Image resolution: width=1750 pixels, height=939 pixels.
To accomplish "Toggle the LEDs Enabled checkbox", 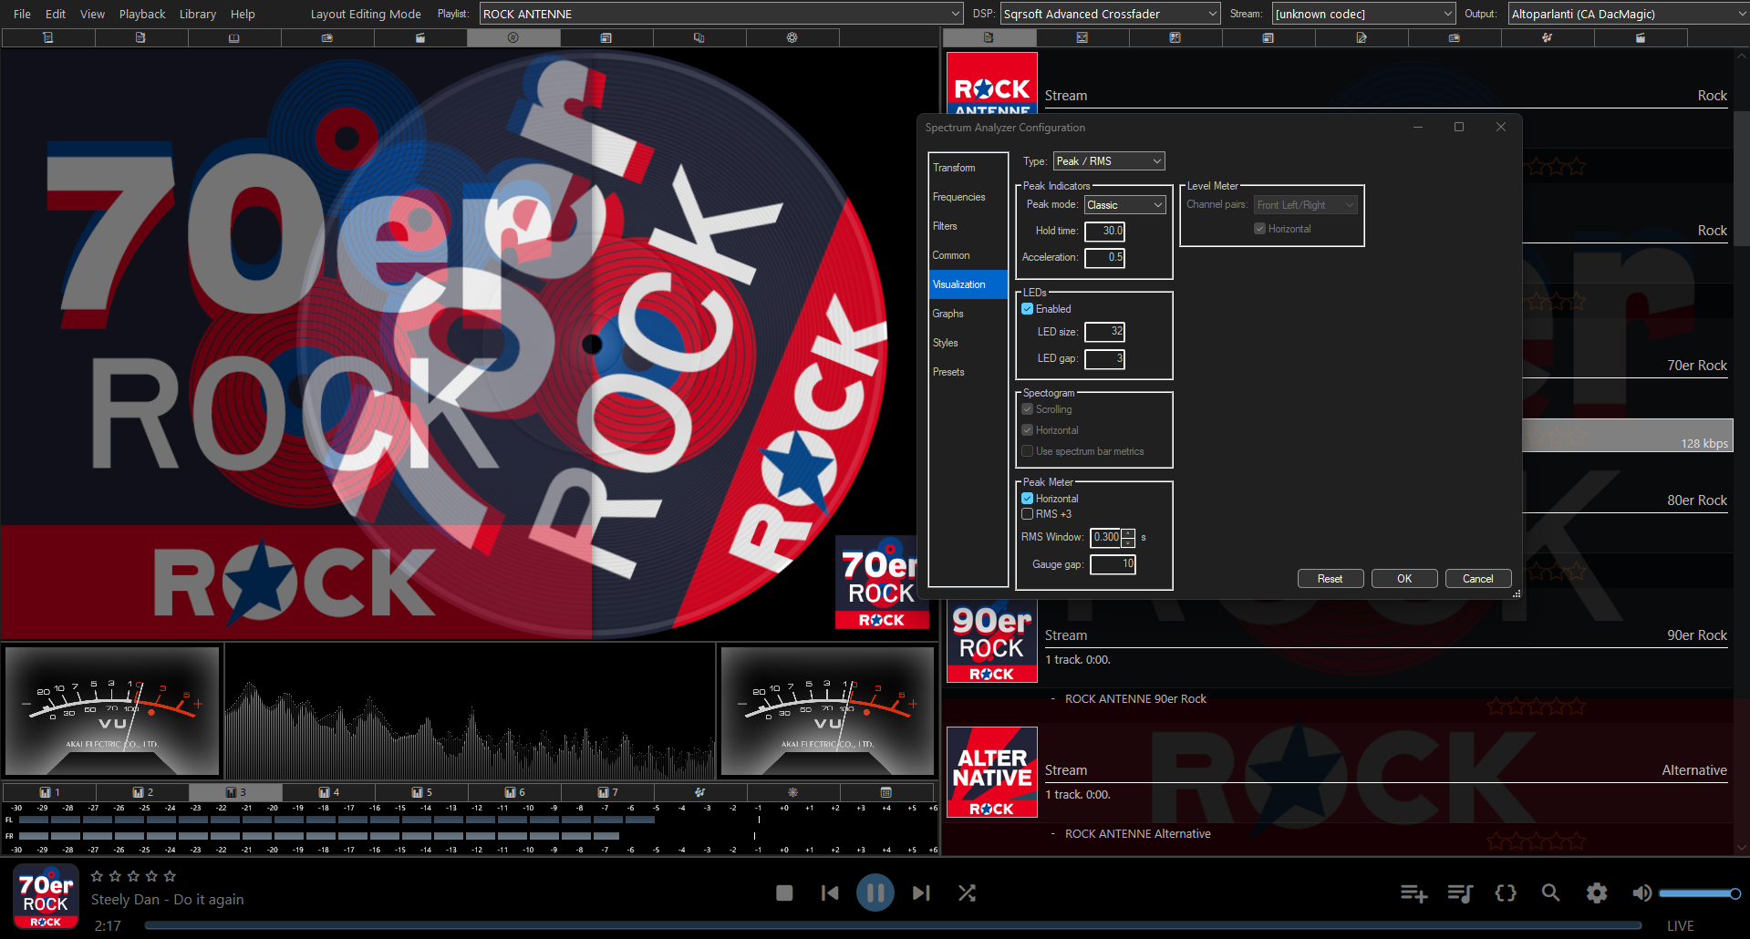I will point(1028,309).
